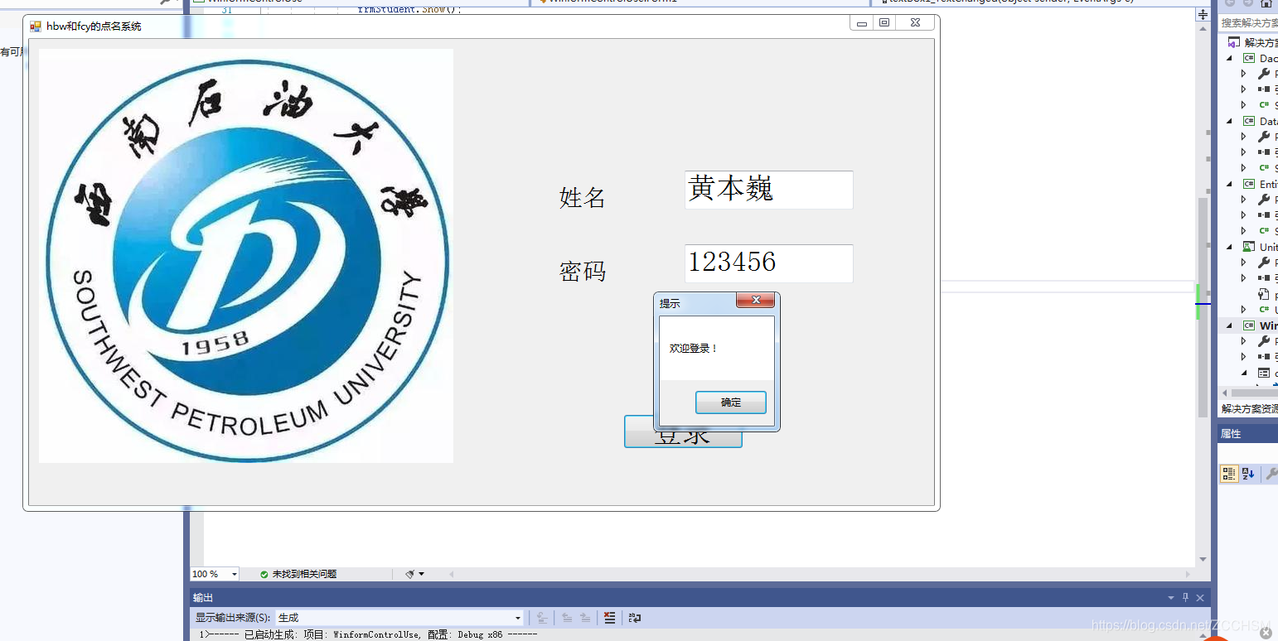Screen dimensions: 1278x641
Task: Click the 输出 panel title
Action: pyautogui.click(x=203, y=598)
